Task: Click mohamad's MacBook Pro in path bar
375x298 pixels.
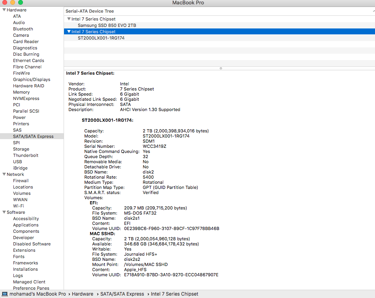Action: click(38, 294)
